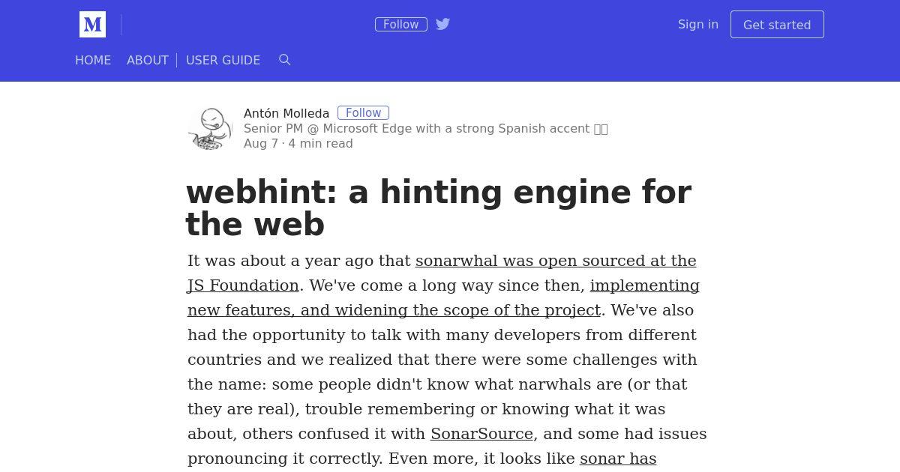900x472 pixels.
Task: Open the Sign in link
Action: (x=698, y=24)
